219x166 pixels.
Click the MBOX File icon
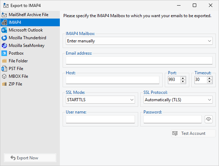pyautogui.click(x=4, y=76)
